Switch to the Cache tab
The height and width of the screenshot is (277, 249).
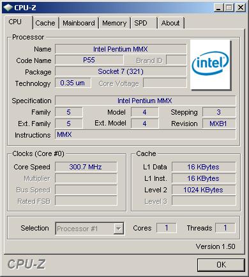[x=45, y=23]
